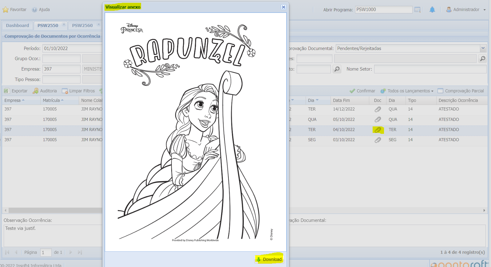Switch to the Dashboard tab
491x267 pixels.
(18, 25)
